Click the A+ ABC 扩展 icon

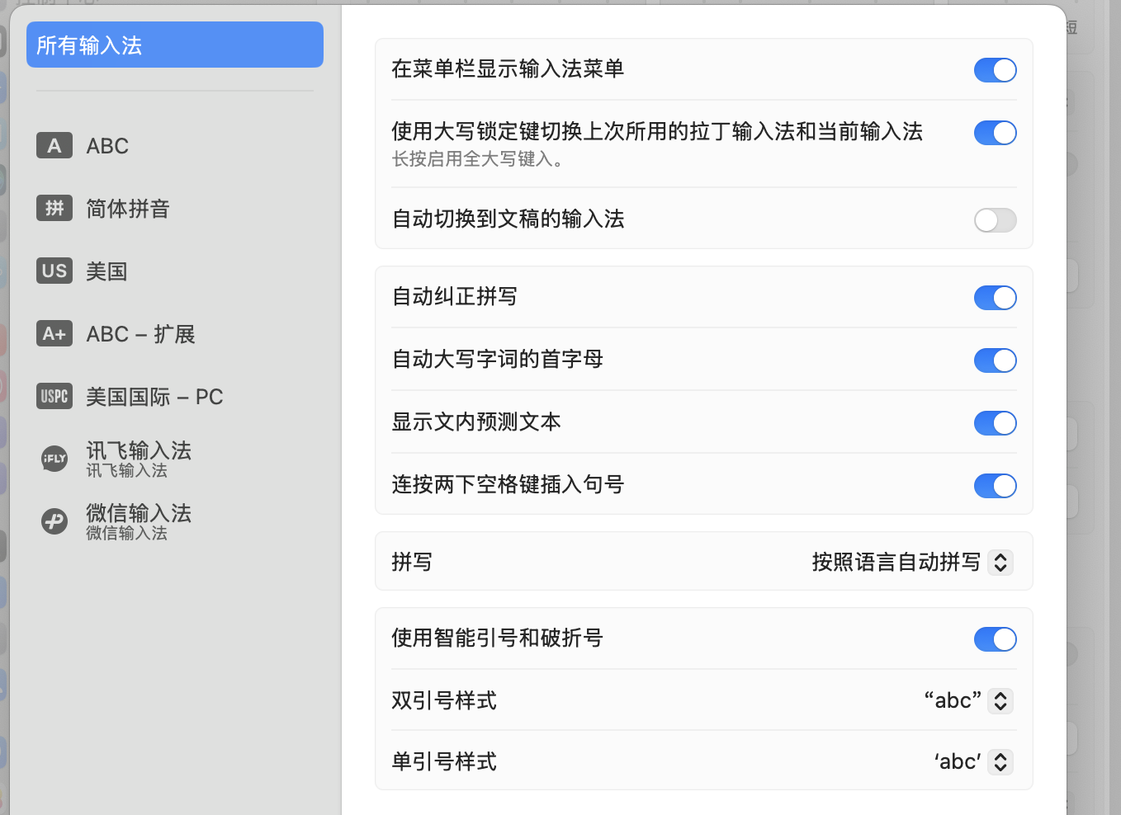[x=54, y=334]
